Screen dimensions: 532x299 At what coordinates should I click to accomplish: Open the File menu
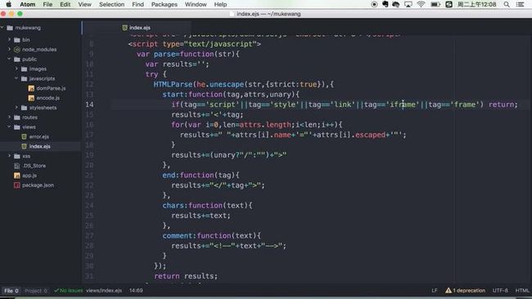point(47,4)
